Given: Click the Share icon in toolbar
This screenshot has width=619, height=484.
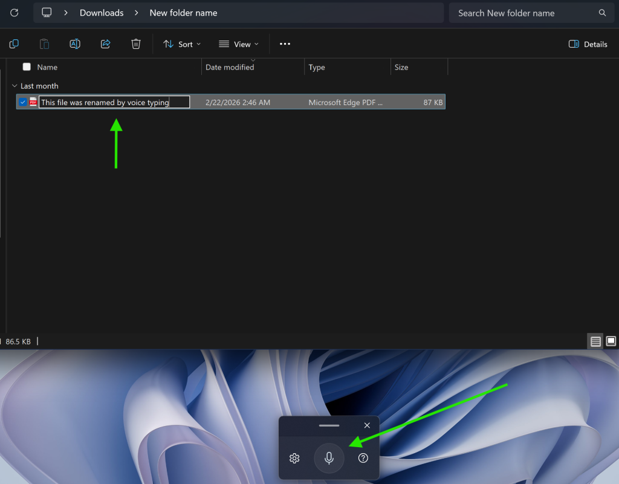Looking at the screenshot, I should pos(105,44).
